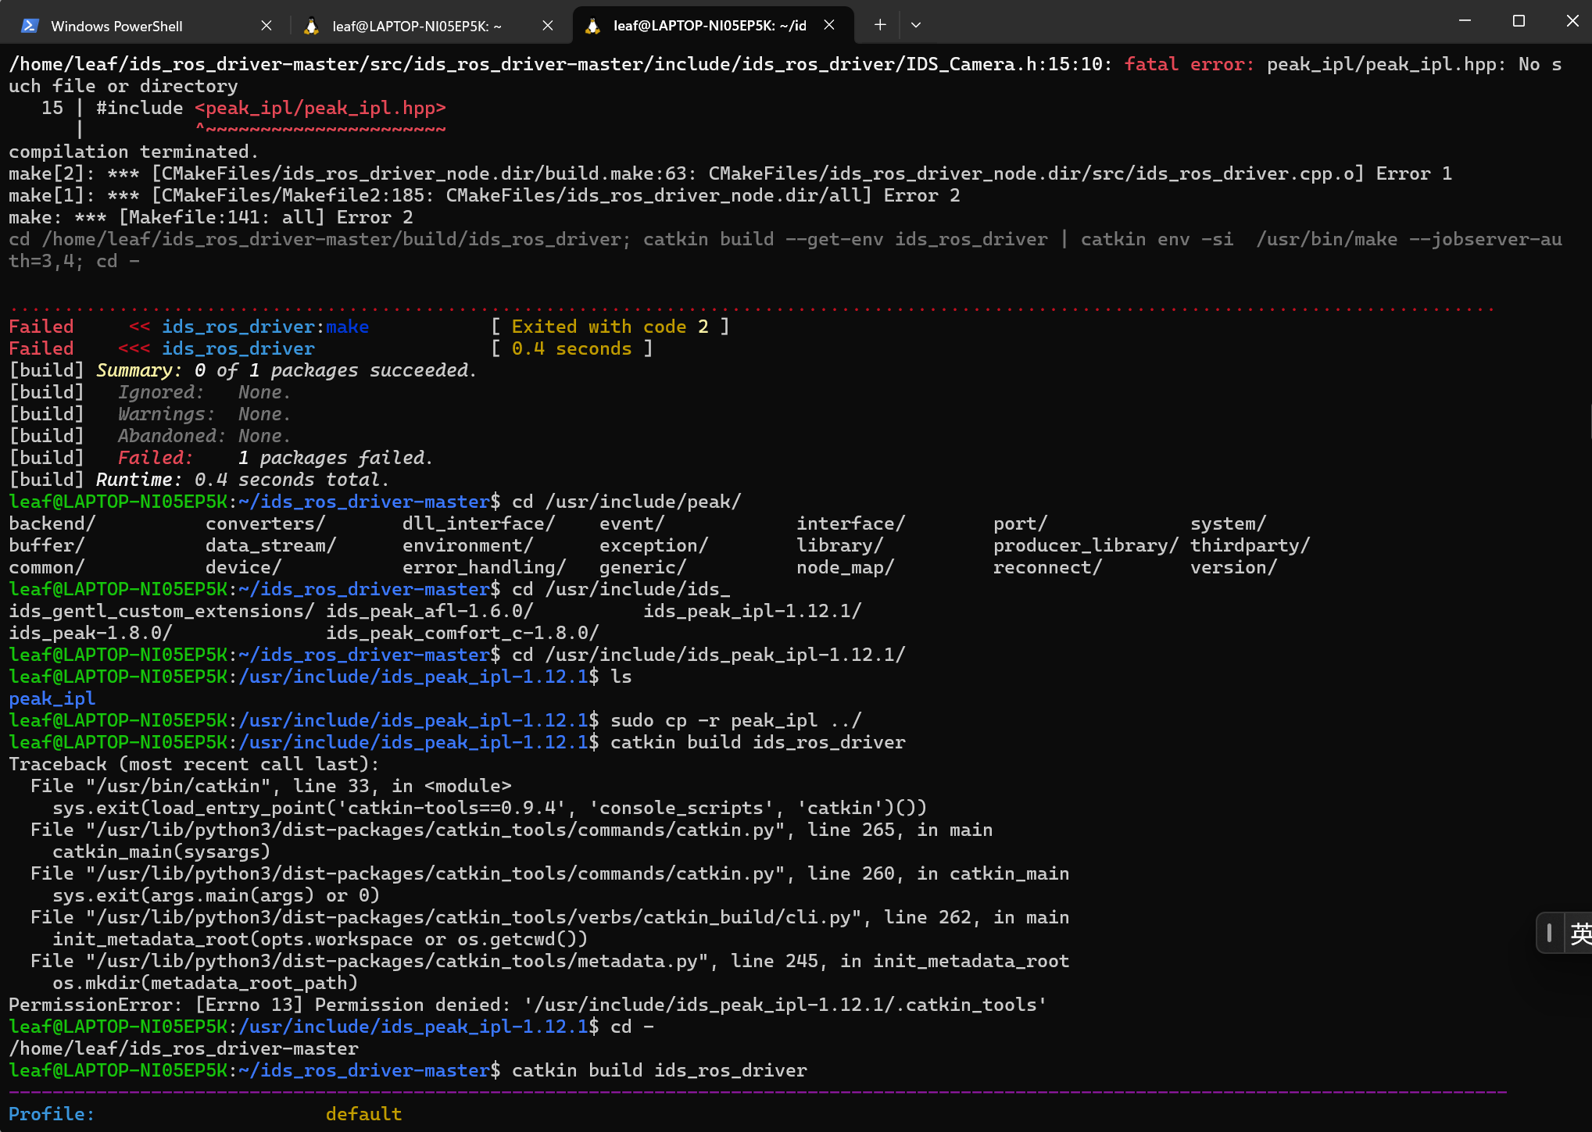This screenshot has width=1592, height=1132.
Task: Select the active leaf@LAPTOP ~/id tab
Action: 709,26
